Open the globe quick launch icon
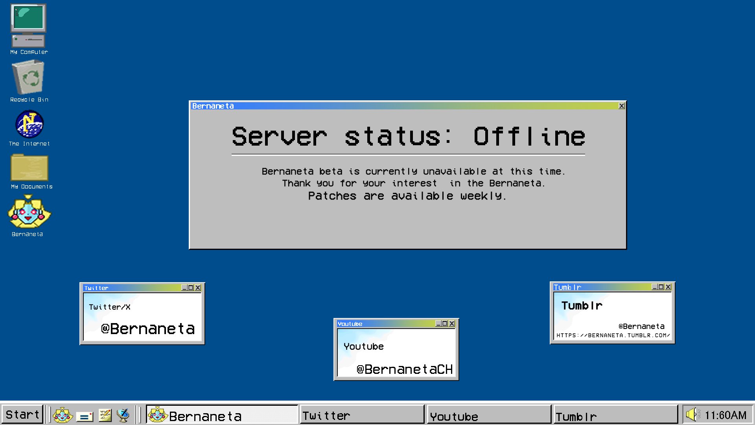755x425 pixels. pyautogui.click(x=123, y=415)
